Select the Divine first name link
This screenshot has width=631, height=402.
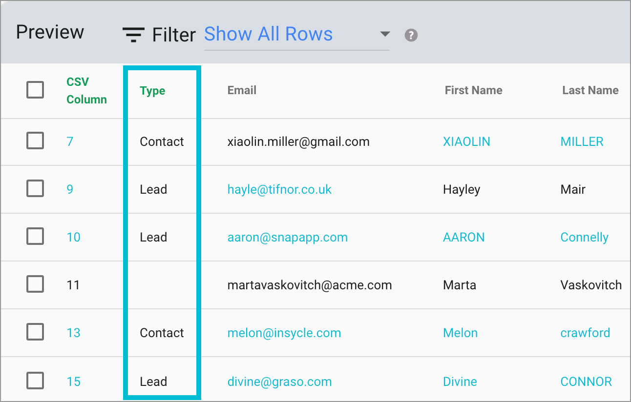tap(460, 382)
